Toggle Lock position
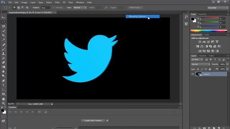The width and height of the screenshot is (230, 129). pos(206,69)
